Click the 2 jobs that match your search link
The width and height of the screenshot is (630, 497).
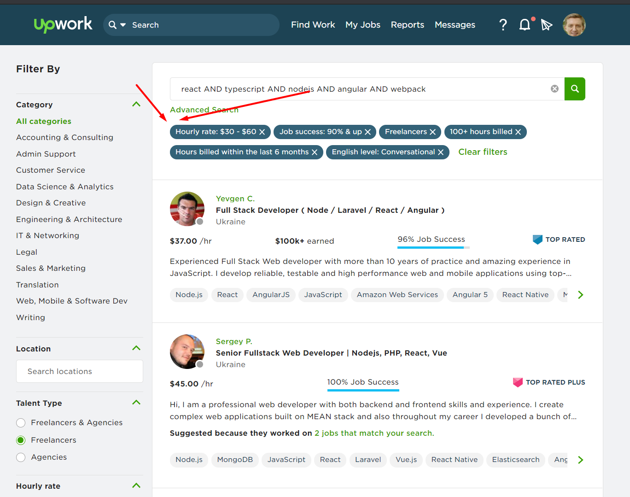[x=374, y=433]
